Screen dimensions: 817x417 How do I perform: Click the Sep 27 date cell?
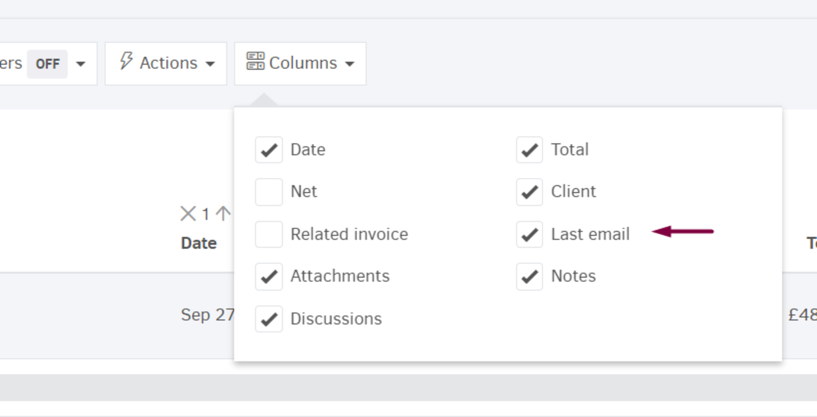tap(207, 315)
